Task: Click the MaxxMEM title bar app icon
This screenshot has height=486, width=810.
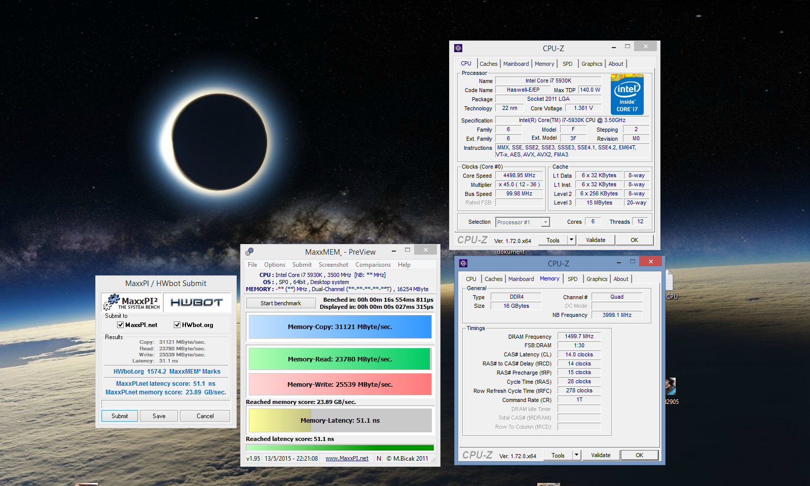Action: (249, 252)
